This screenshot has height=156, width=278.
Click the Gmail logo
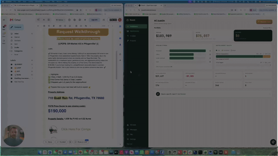click(15, 20)
